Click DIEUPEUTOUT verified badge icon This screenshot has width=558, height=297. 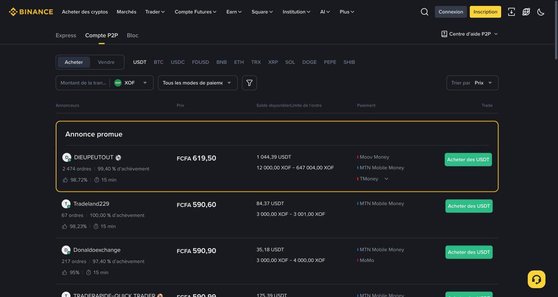click(118, 158)
